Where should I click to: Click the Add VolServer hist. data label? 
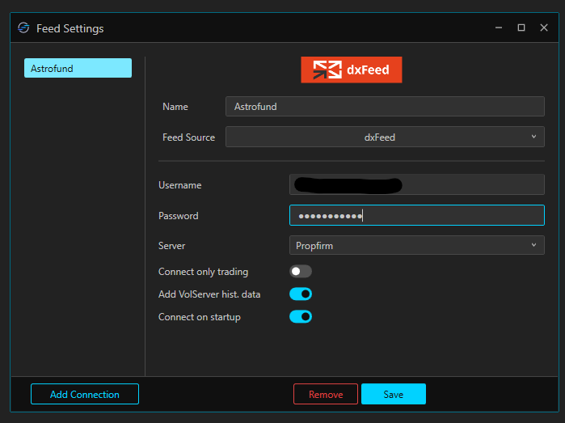pos(209,294)
